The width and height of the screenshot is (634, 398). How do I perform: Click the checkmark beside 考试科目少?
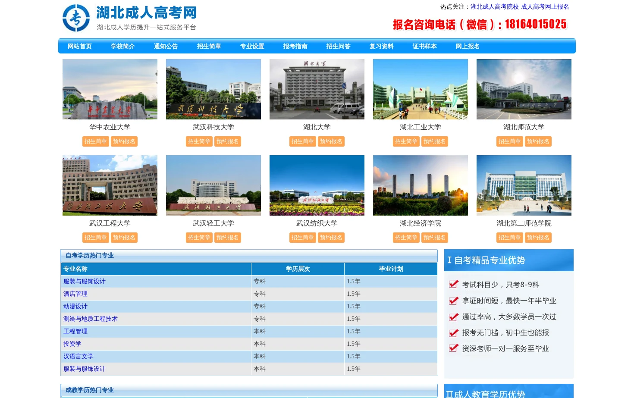453,284
